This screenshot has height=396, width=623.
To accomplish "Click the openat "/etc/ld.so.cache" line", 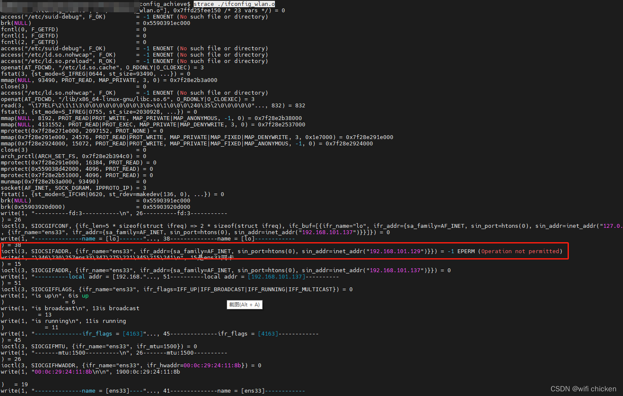I will (102, 68).
